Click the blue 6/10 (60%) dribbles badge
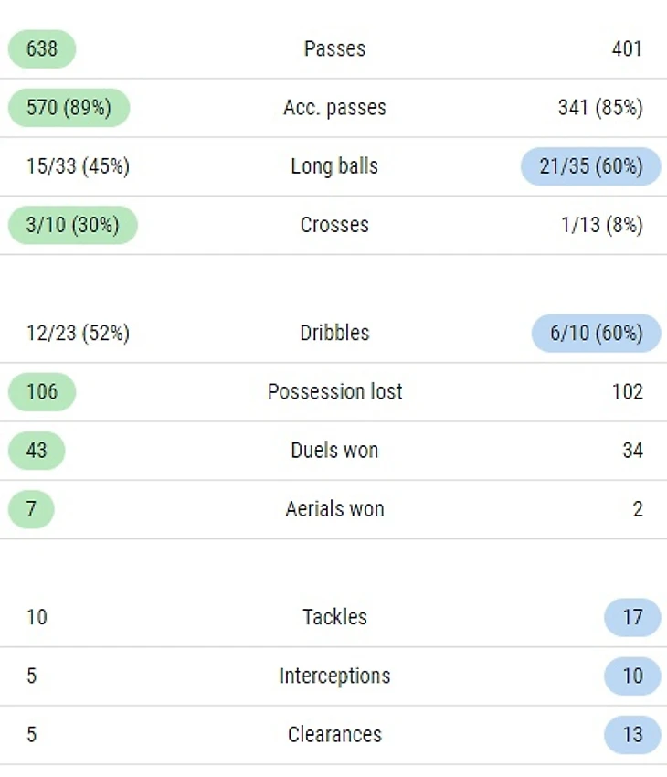This screenshot has height=777, width=667. (x=597, y=333)
